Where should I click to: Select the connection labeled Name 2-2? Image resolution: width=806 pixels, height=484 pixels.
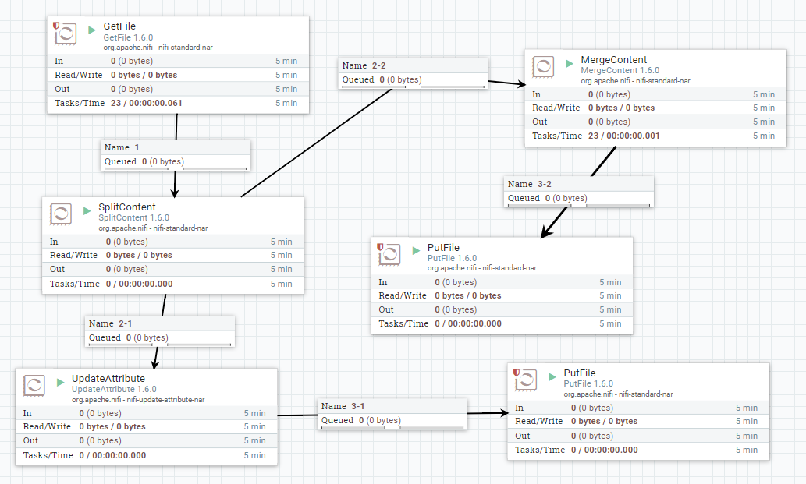pos(414,72)
